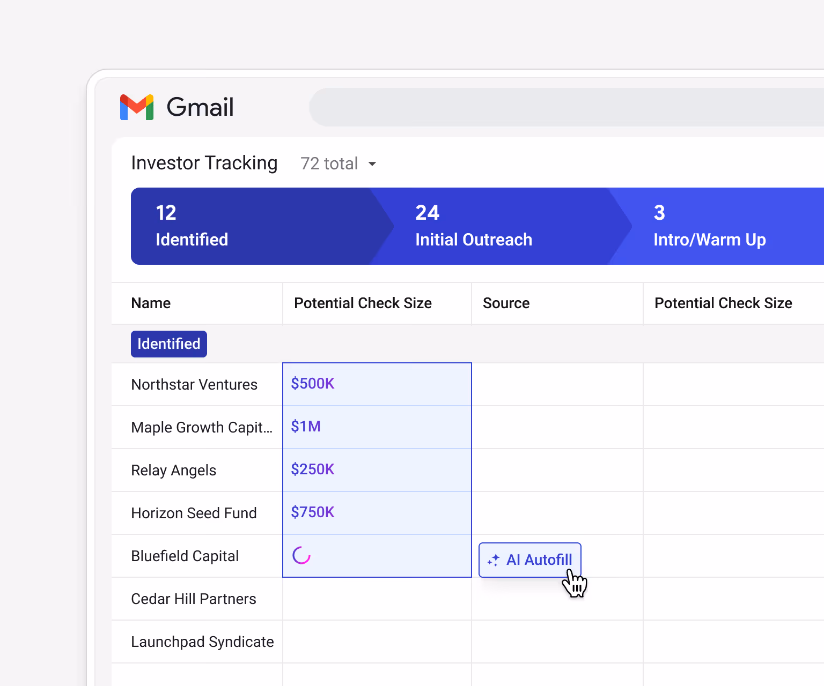Click the loading spinner in Bluefield Capital row
Screen dimensions: 824x686
click(x=301, y=556)
